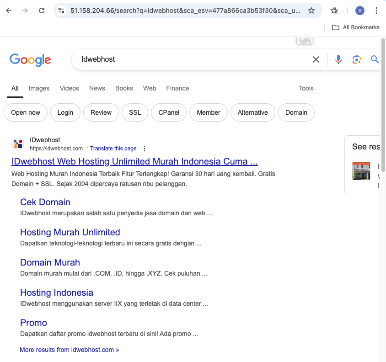
Task: Go forward with the browser arrow
Action: tap(25, 11)
